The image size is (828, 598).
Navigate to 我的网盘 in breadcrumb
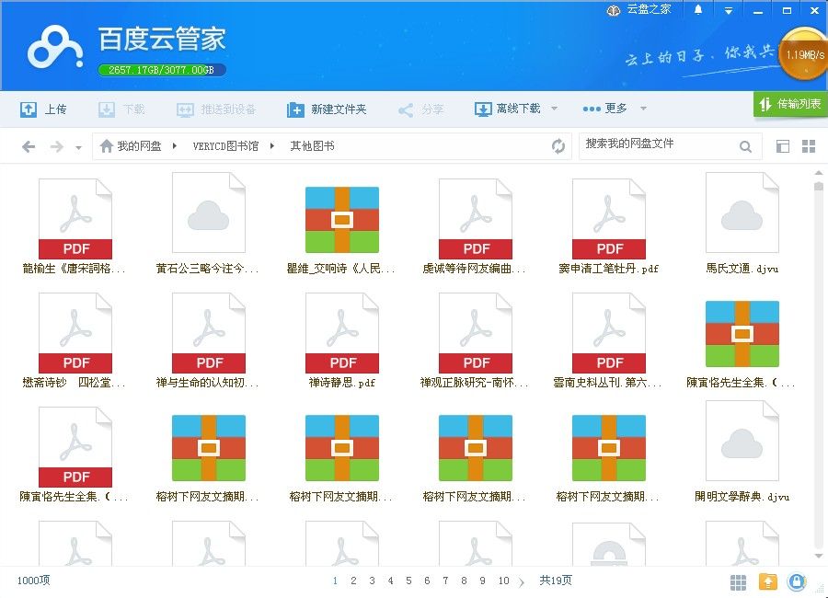coord(139,145)
